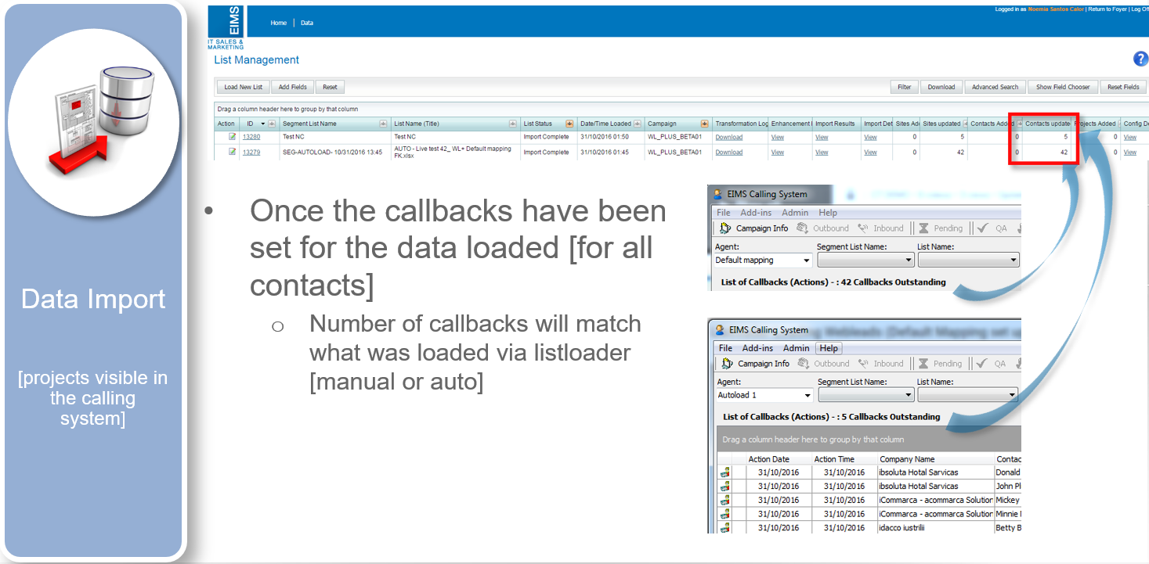Click the callback row icon for contact Betty
Viewport: 1149px width, 564px height.
coord(725,528)
